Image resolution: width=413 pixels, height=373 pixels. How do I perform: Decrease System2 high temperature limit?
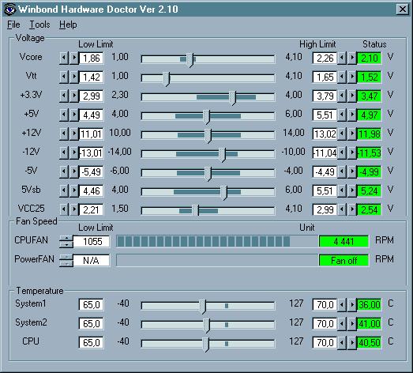coord(342,324)
